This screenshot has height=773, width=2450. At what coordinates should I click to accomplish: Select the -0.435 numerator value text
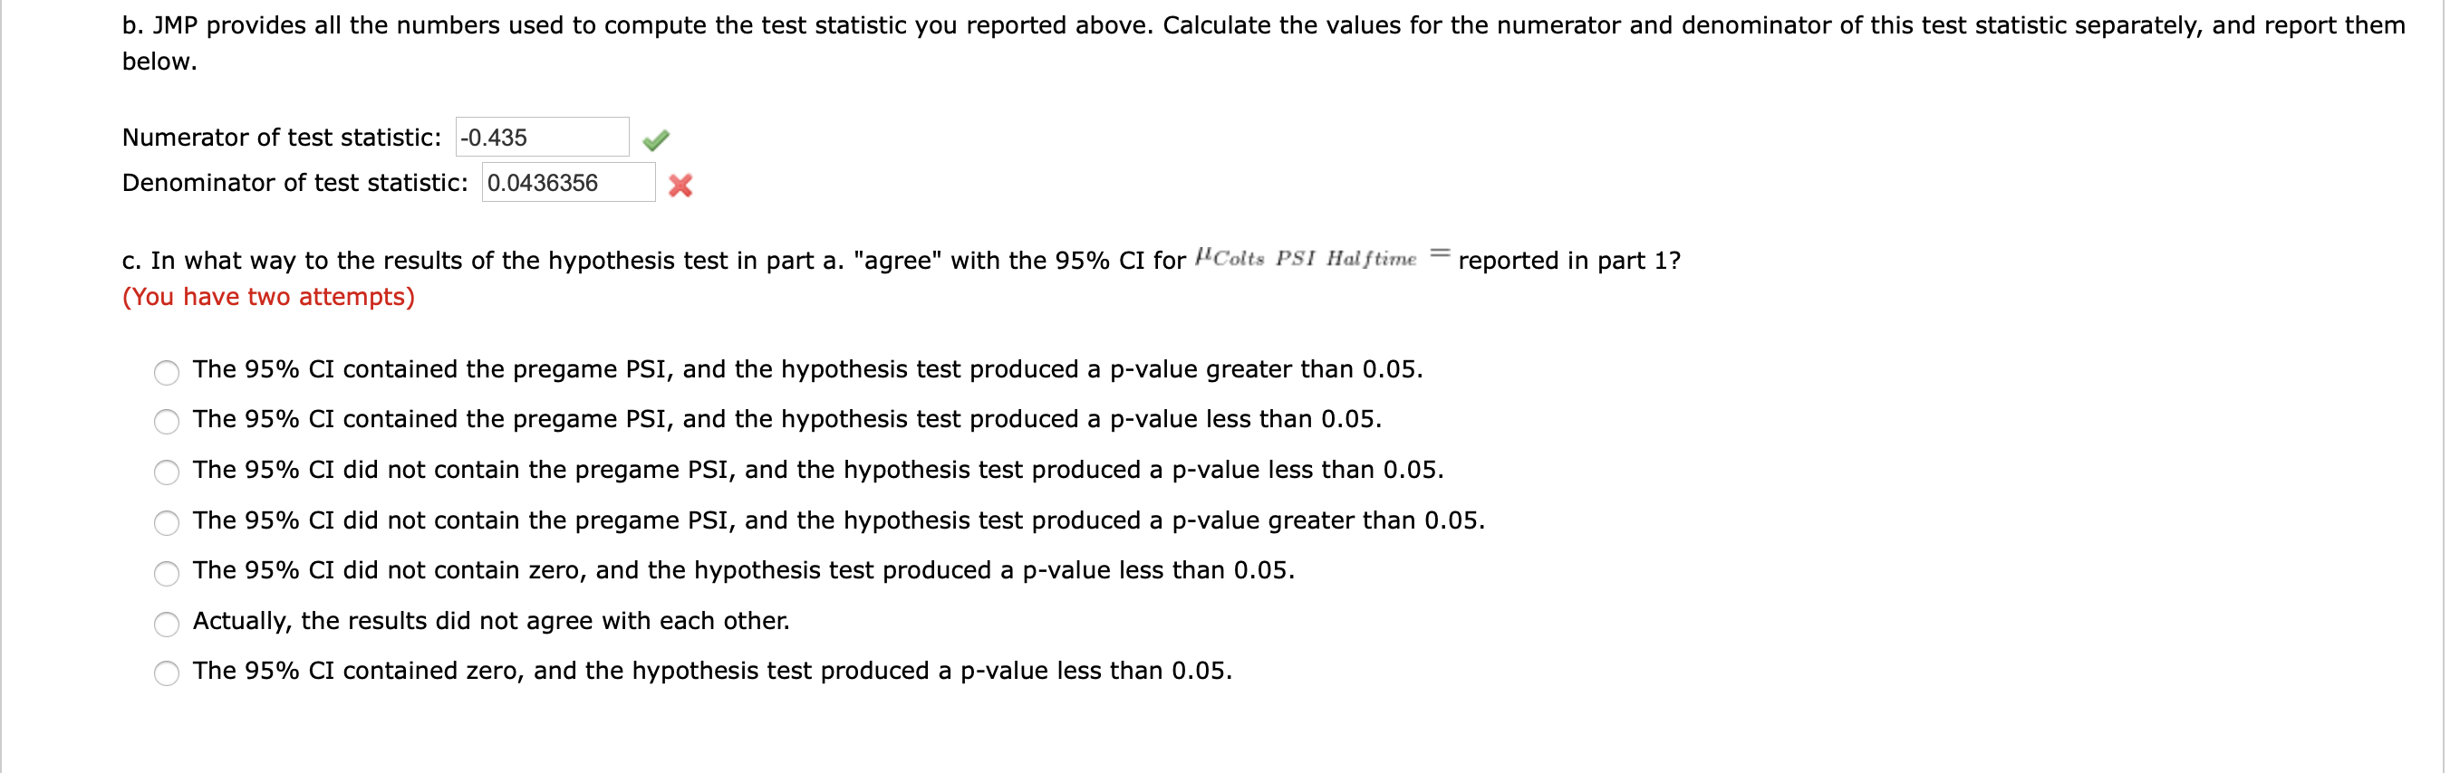tap(493, 138)
